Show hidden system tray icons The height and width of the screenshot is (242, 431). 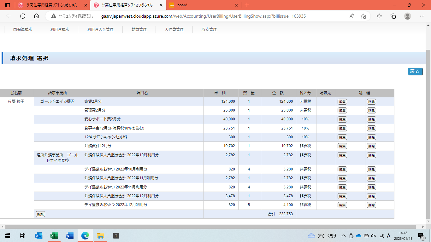pos(344,236)
